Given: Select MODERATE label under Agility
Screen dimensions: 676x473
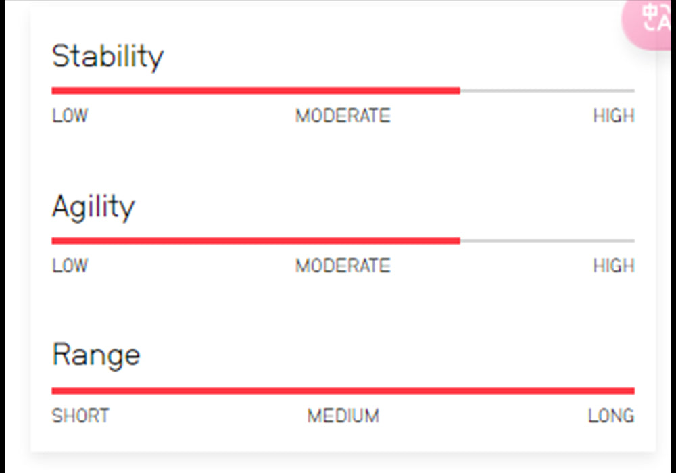Looking at the screenshot, I should point(343,266).
